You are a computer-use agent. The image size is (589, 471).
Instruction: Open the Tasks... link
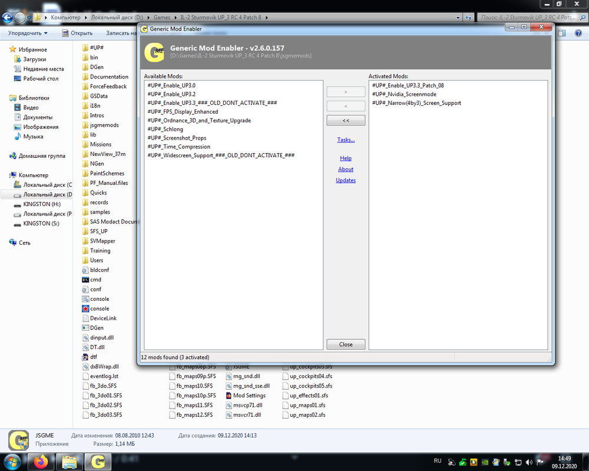[346, 140]
